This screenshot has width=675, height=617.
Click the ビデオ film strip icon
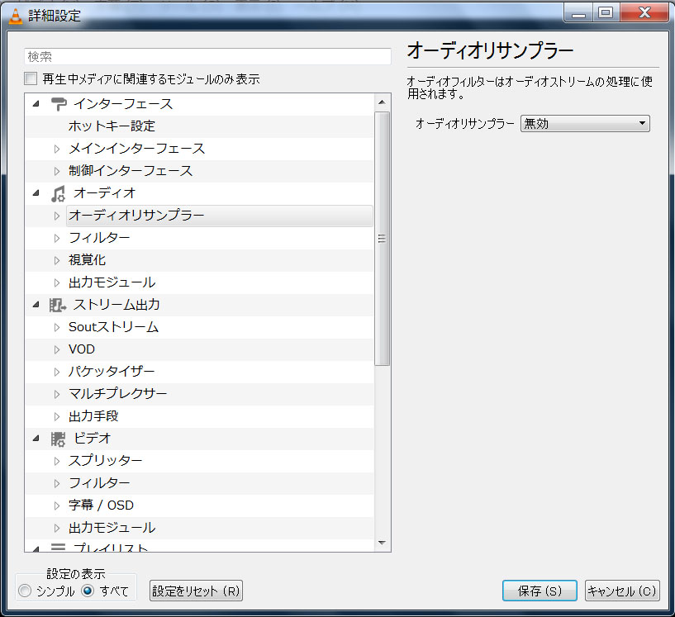pyautogui.click(x=58, y=439)
